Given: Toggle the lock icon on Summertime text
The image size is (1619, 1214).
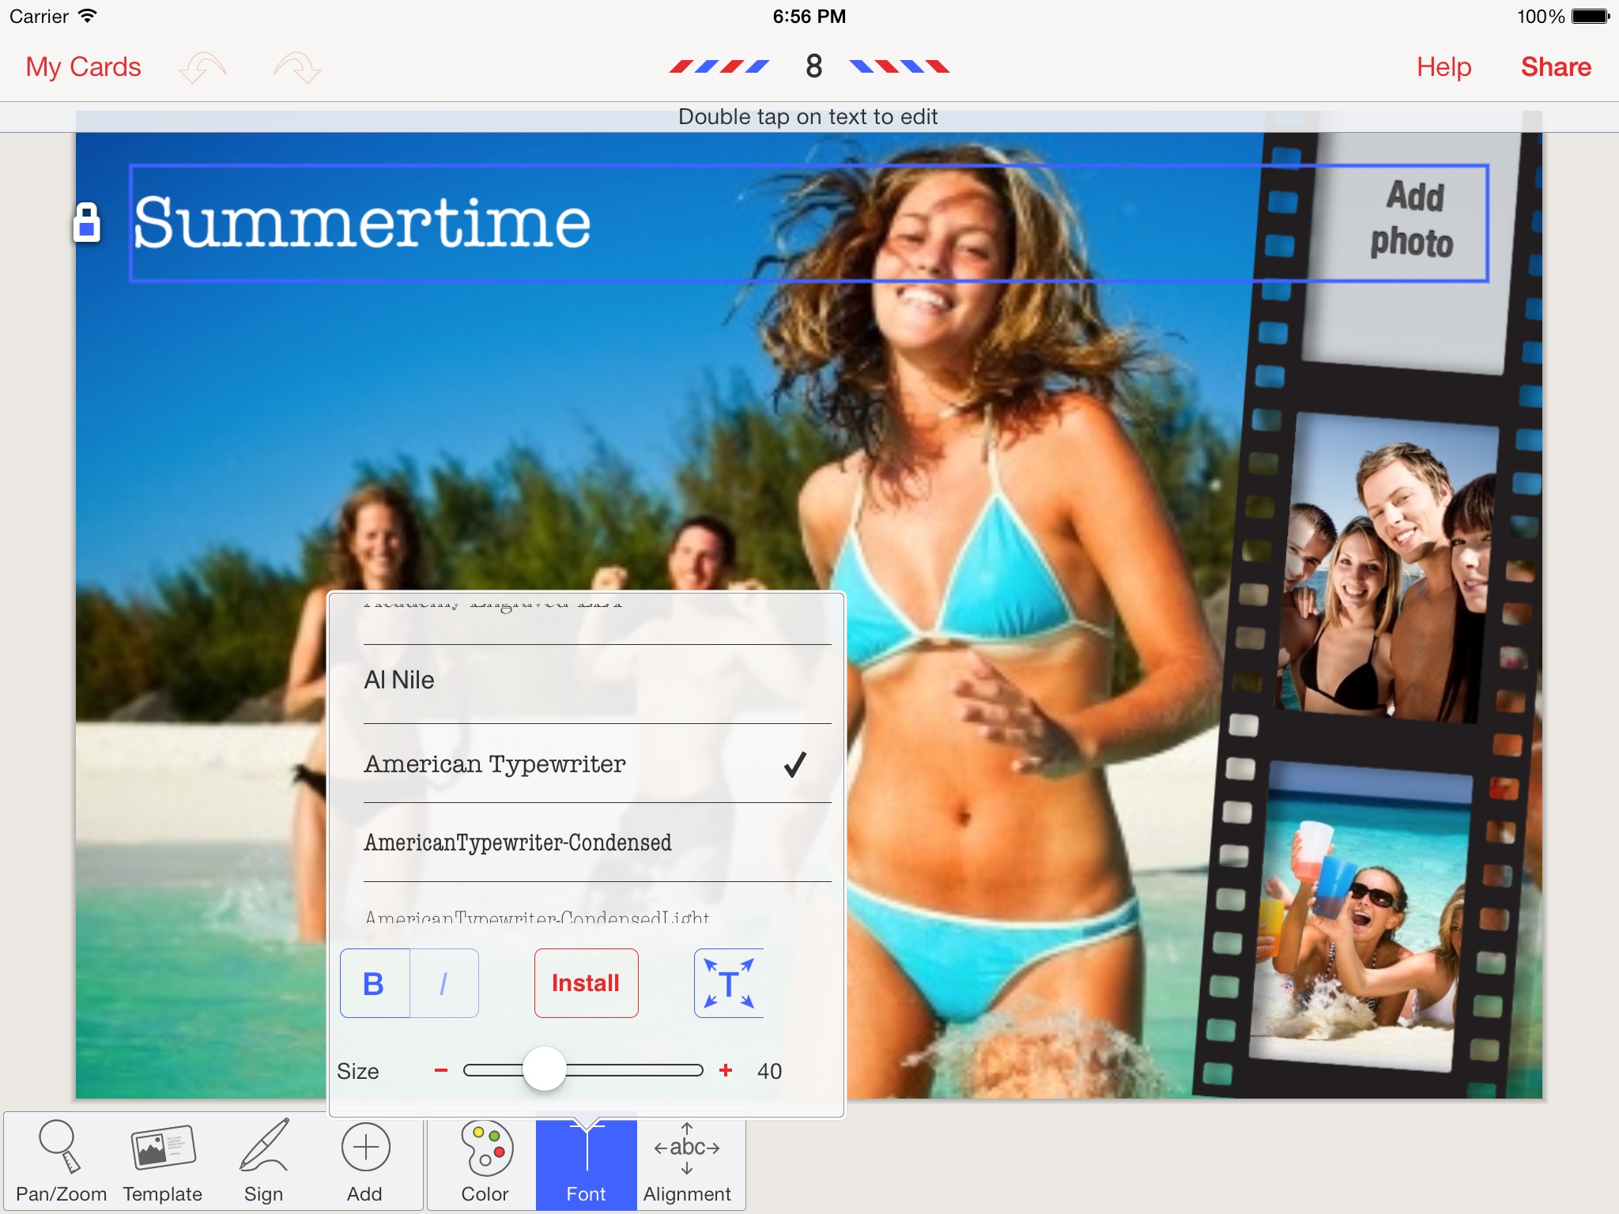Looking at the screenshot, I should point(87,222).
